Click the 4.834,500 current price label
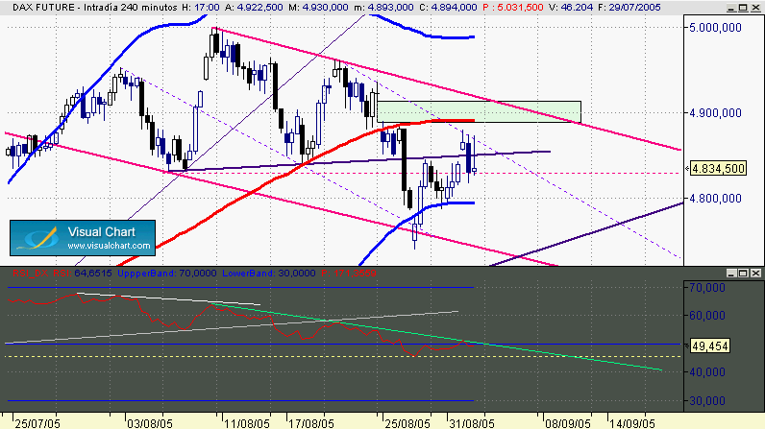This screenshot has height=429, width=765. click(718, 169)
